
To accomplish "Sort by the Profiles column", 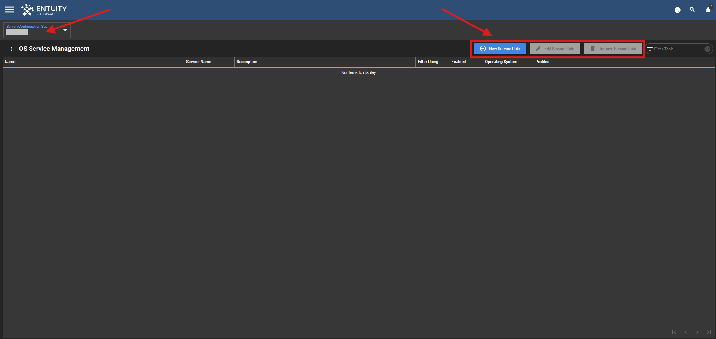I will coord(623,62).
